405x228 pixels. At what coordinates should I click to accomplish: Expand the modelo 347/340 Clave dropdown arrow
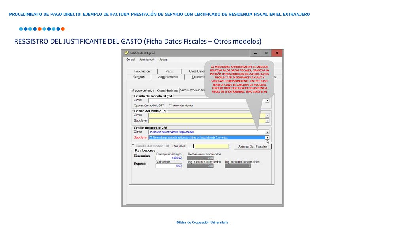267,100
